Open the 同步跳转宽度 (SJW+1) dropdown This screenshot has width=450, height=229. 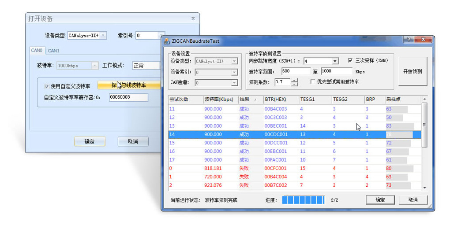coord(335,61)
